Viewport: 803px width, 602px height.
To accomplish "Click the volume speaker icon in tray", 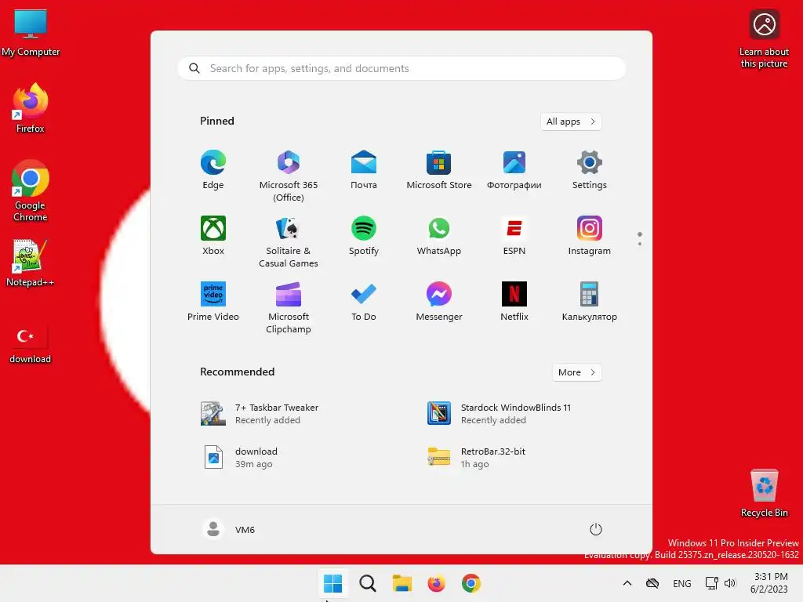I will click(x=730, y=583).
